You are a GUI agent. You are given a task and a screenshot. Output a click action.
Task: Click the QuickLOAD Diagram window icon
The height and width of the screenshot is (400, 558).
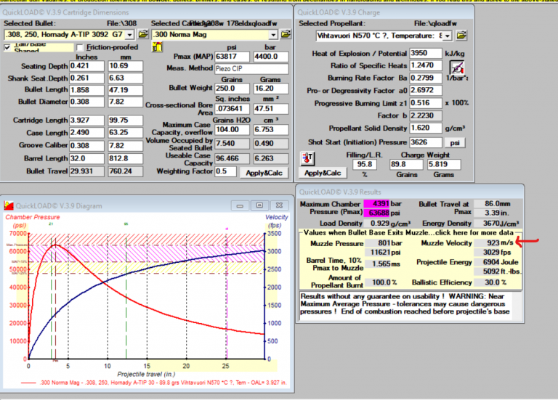point(7,204)
